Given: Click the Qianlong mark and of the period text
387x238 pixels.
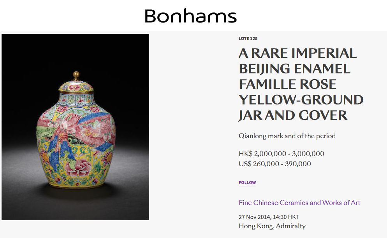Looking at the screenshot, I should tap(287, 136).
